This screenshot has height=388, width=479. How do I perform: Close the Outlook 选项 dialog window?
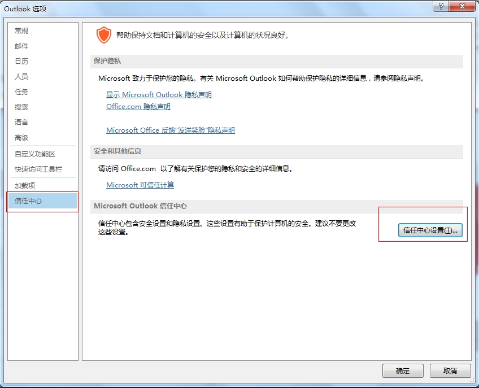462,6
